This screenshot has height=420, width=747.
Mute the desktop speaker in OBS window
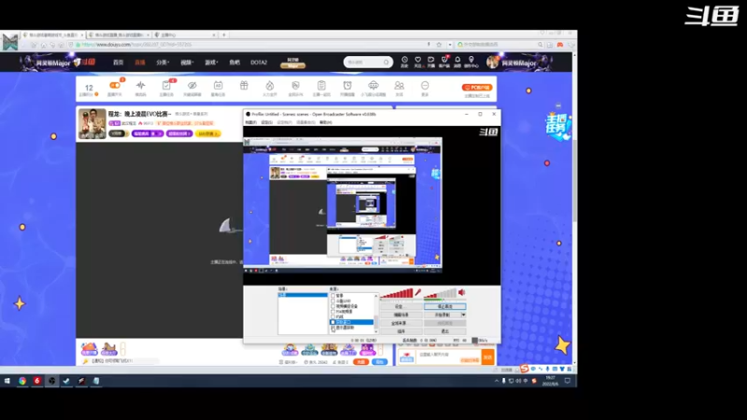(461, 292)
